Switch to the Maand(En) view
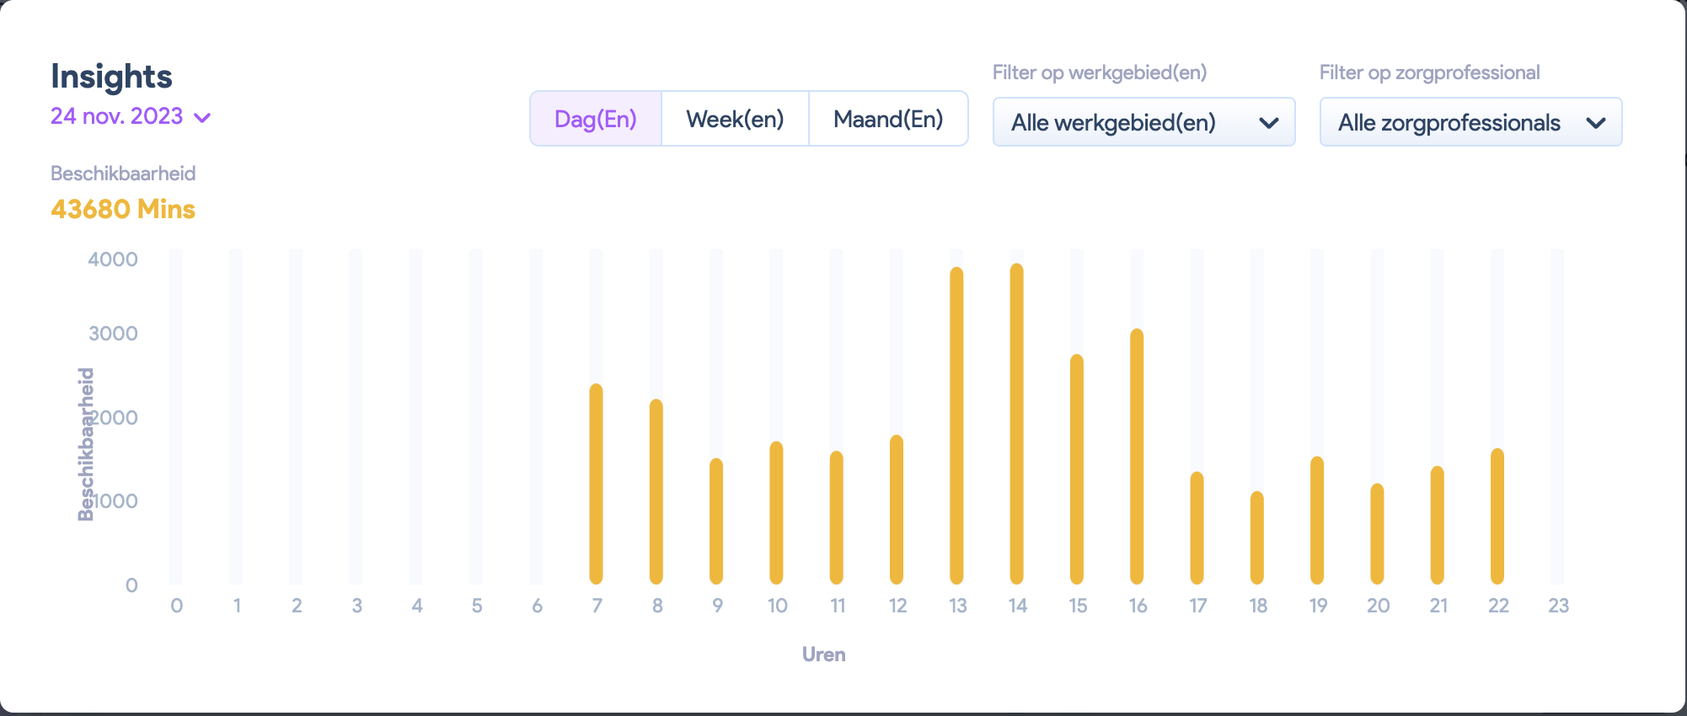Viewport: 1687px width, 716px height. (888, 120)
